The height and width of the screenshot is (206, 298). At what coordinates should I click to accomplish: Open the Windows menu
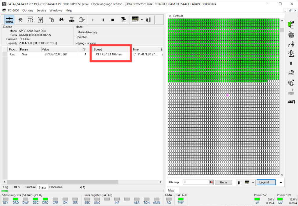(x=56, y=10)
